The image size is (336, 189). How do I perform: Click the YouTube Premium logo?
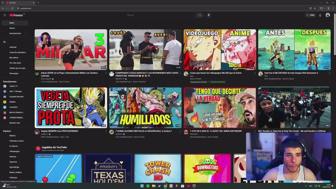[16, 15]
